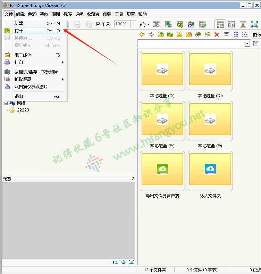Click the up-one-folder icon
This screenshot has width=261, height=274.
[161, 34]
